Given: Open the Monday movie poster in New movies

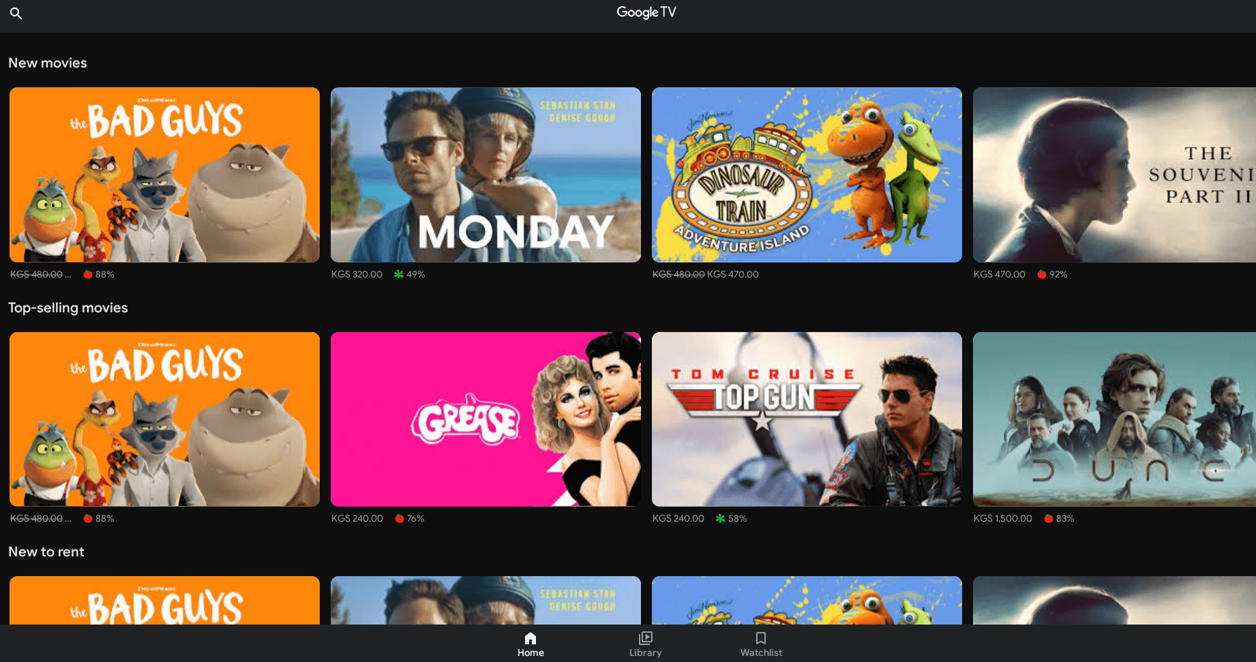Looking at the screenshot, I should click(x=485, y=175).
